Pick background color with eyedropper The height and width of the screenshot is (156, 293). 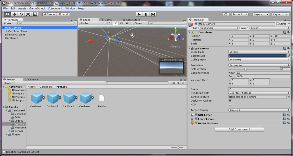pos(289,56)
